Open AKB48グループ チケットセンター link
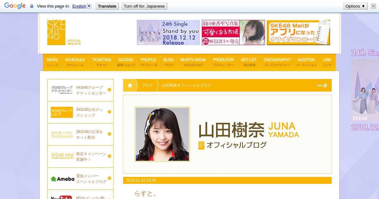This screenshot has width=379, height=199. tap(91, 90)
